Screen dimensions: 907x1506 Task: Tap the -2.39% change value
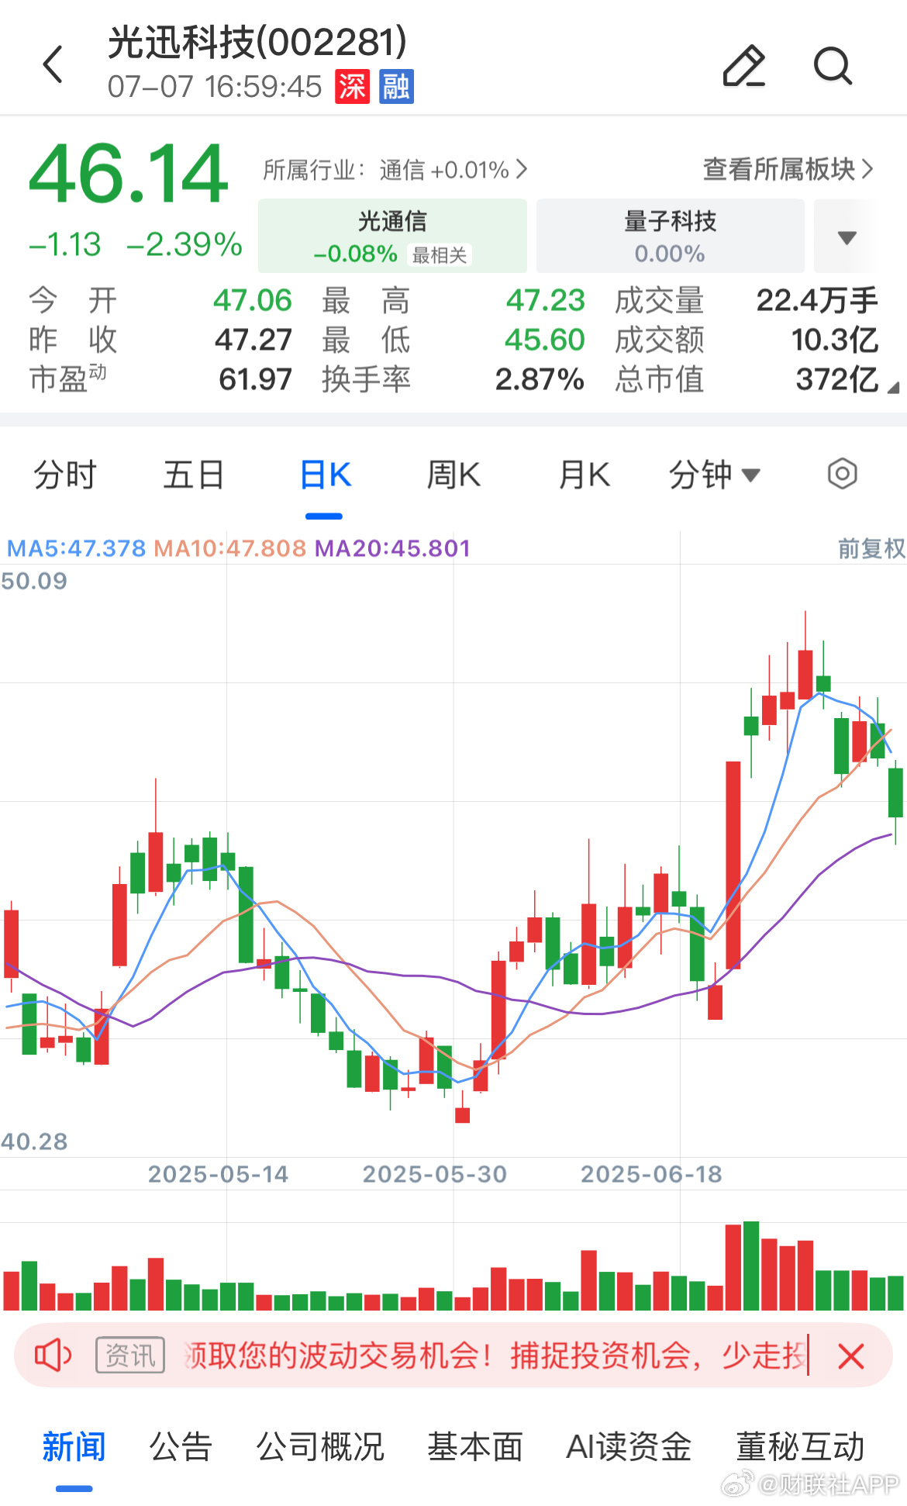(185, 244)
